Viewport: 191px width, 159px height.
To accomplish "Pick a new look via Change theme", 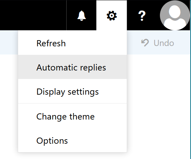I will pyautogui.click(x=72, y=116).
